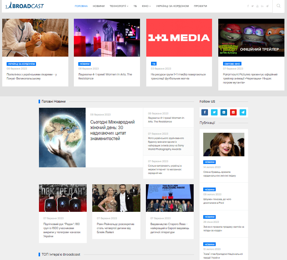
Task: Open 1+1 Media thumbnail
Action: [179, 38]
